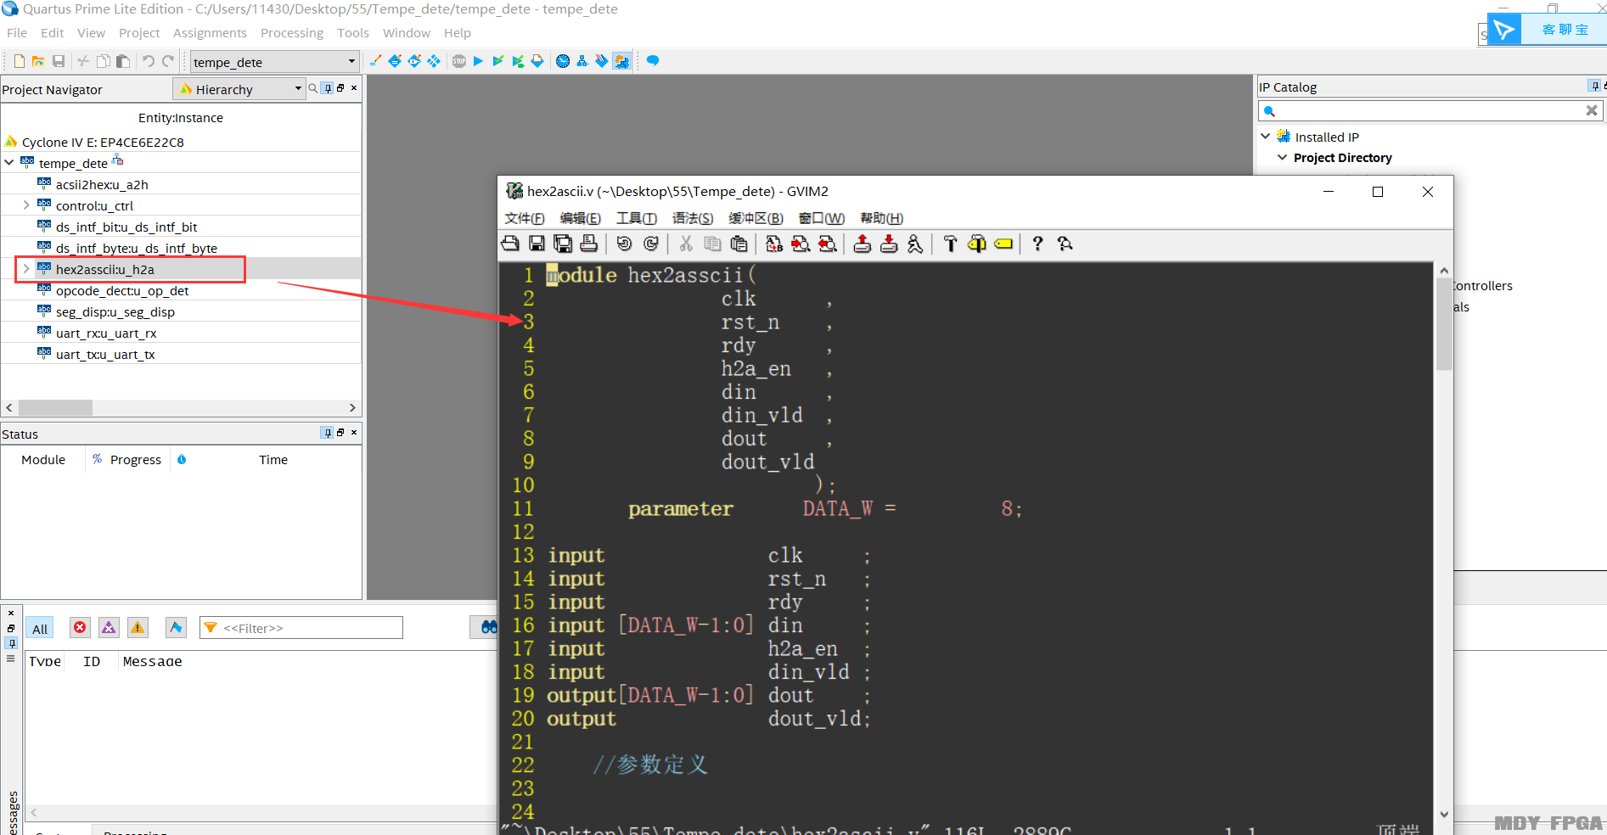Start Compilation with the blue play icon
The width and height of the screenshot is (1607, 835).
478,61
